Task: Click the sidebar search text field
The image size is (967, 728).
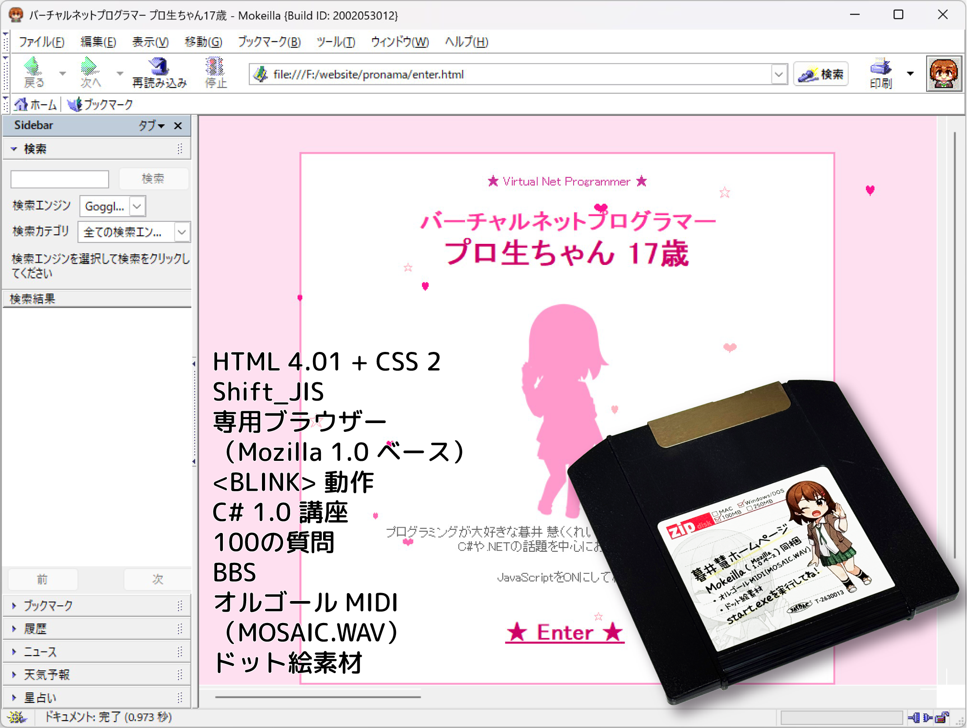Action: (60, 179)
